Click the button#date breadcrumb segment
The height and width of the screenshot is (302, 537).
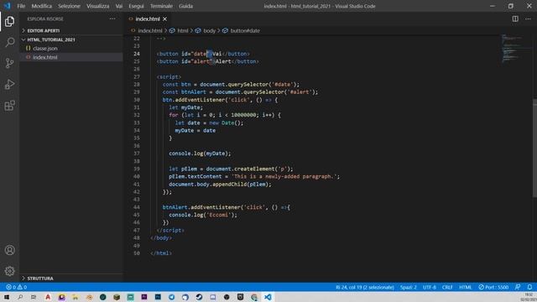tap(245, 30)
